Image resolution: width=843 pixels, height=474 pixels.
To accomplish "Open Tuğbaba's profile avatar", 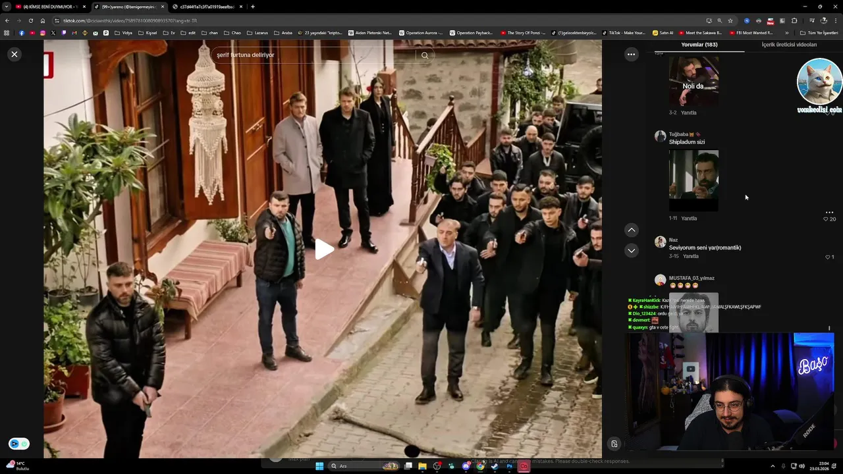I will pyautogui.click(x=660, y=136).
